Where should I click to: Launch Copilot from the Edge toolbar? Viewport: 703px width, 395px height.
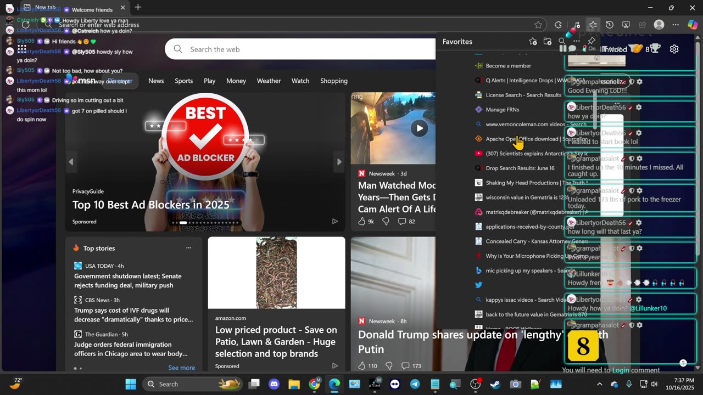(693, 25)
